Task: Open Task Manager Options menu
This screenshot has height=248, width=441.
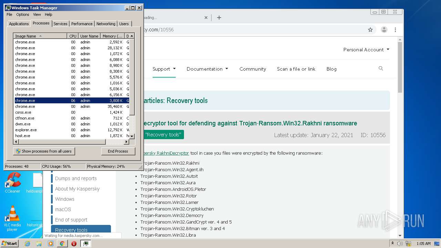Action: [x=23, y=14]
